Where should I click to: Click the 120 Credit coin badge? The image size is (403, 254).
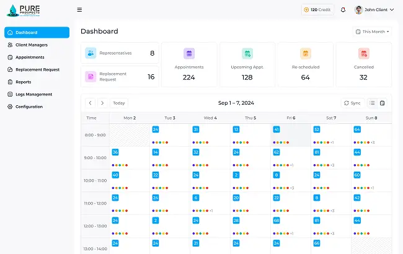pyautogui.click(x=317, y=10)
